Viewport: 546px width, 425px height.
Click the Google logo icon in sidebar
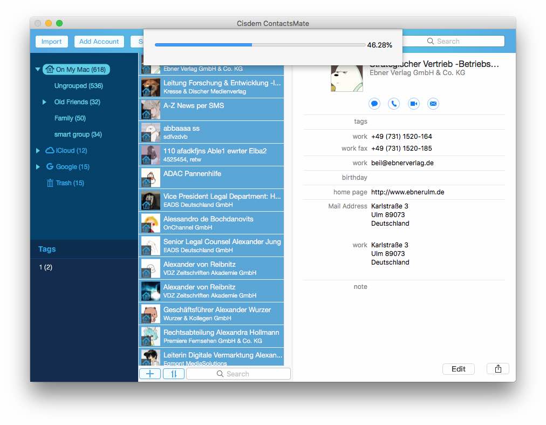click(x=50, y=166)
